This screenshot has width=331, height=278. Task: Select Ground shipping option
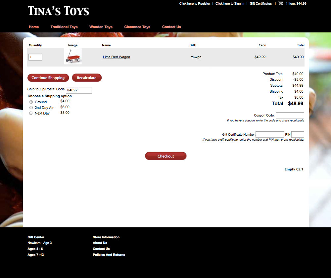point(31,102)
